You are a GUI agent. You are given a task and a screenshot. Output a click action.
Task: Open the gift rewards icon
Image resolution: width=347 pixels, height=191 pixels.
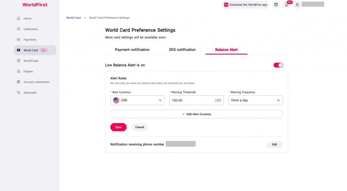(x=276, y=5)
